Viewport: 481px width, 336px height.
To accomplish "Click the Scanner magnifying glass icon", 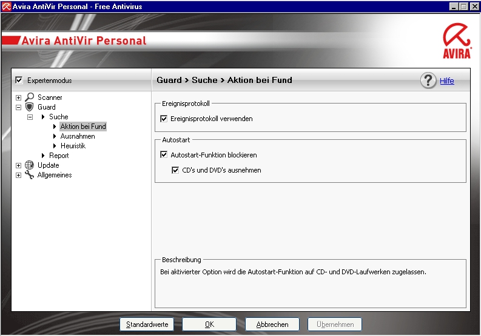I will (30, 97).
